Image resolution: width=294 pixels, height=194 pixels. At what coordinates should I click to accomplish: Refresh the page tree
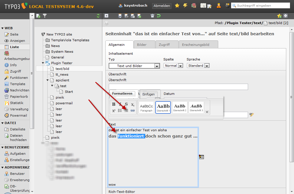coord(98,16)
